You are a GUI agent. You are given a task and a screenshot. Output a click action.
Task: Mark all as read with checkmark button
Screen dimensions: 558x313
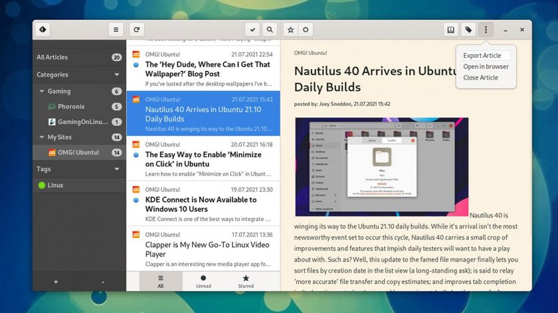pos(252,30)
